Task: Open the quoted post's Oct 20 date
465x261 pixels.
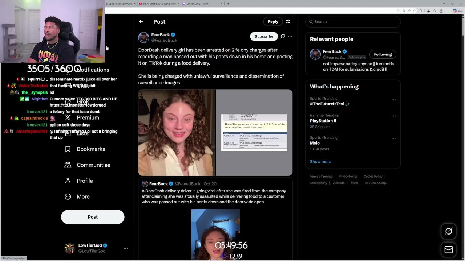Action: click(210, 184)
